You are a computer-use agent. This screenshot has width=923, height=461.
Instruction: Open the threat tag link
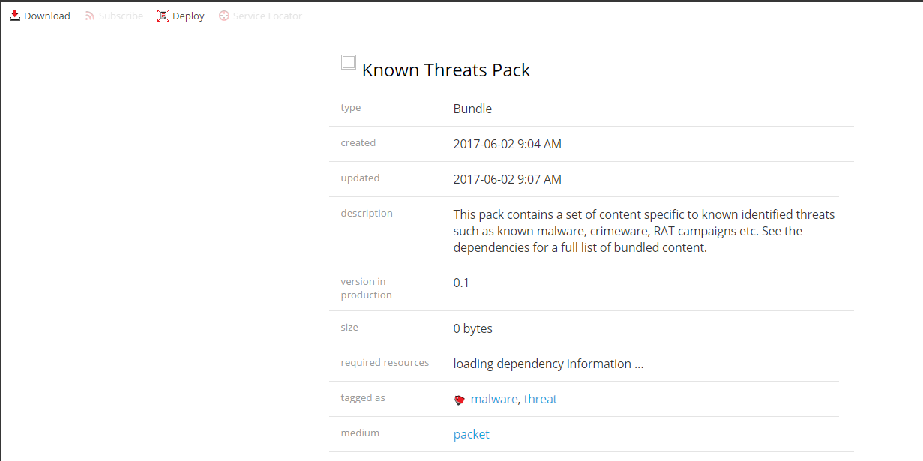point(541,399)
